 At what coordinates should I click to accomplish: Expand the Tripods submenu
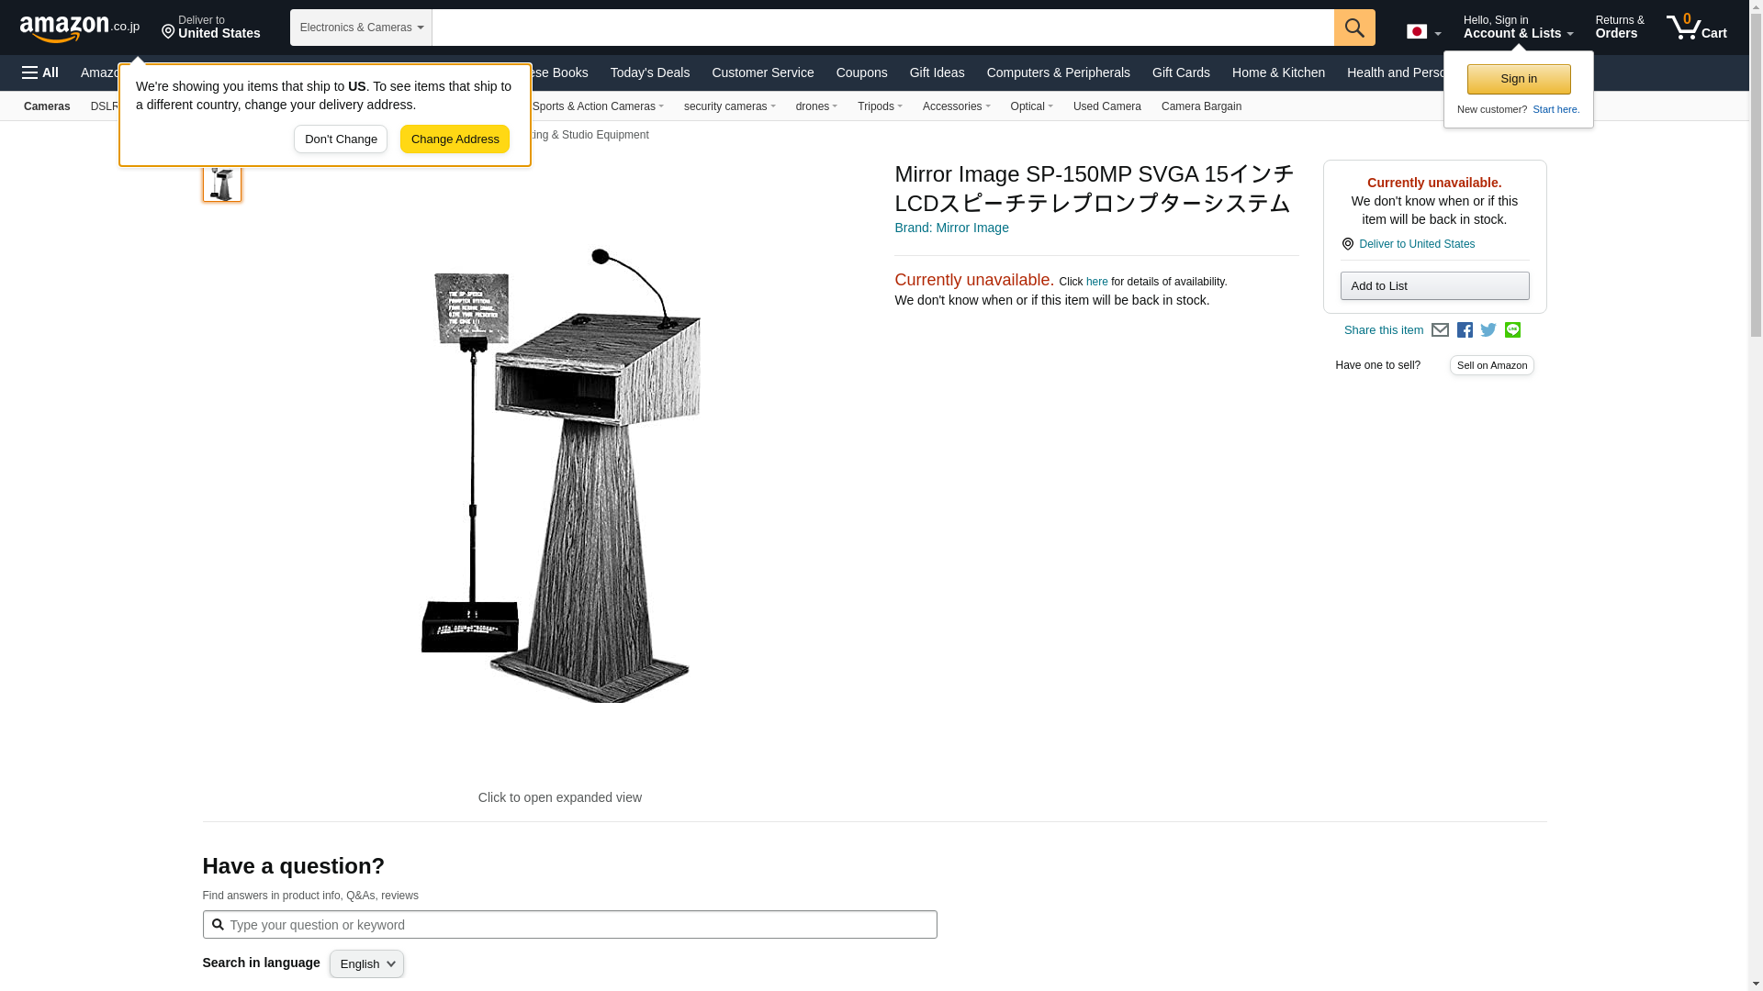click(880, 106)
